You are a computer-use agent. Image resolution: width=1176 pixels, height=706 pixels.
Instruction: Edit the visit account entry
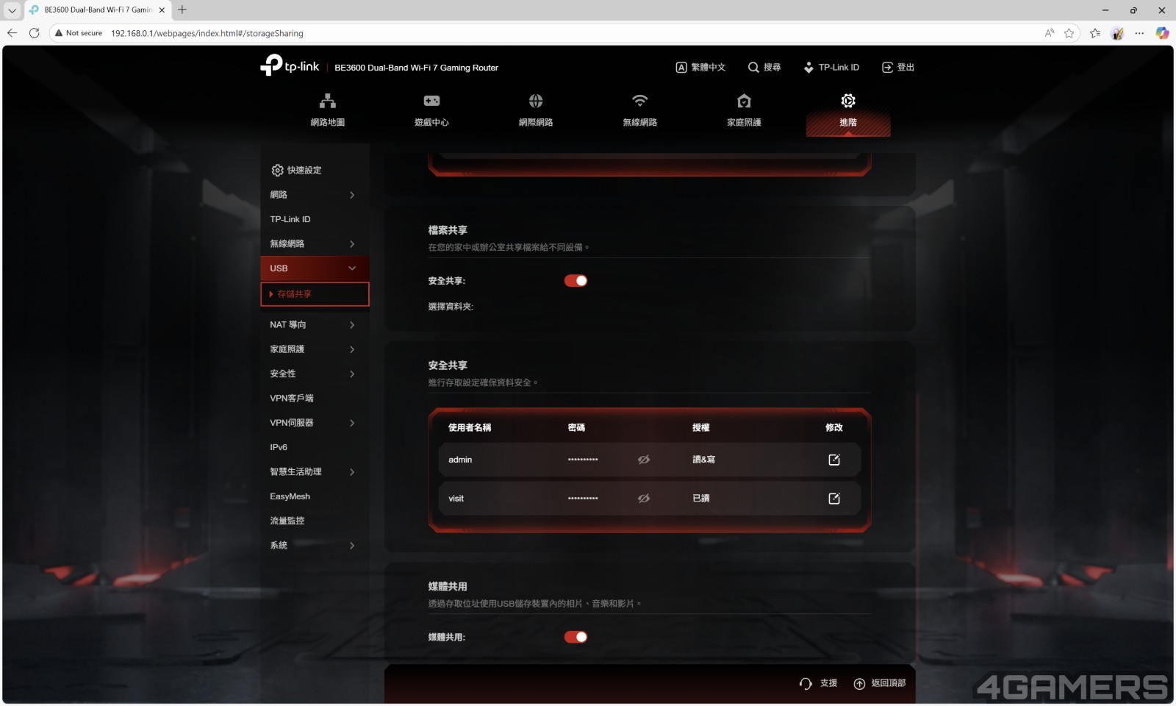tap(834, 499)
